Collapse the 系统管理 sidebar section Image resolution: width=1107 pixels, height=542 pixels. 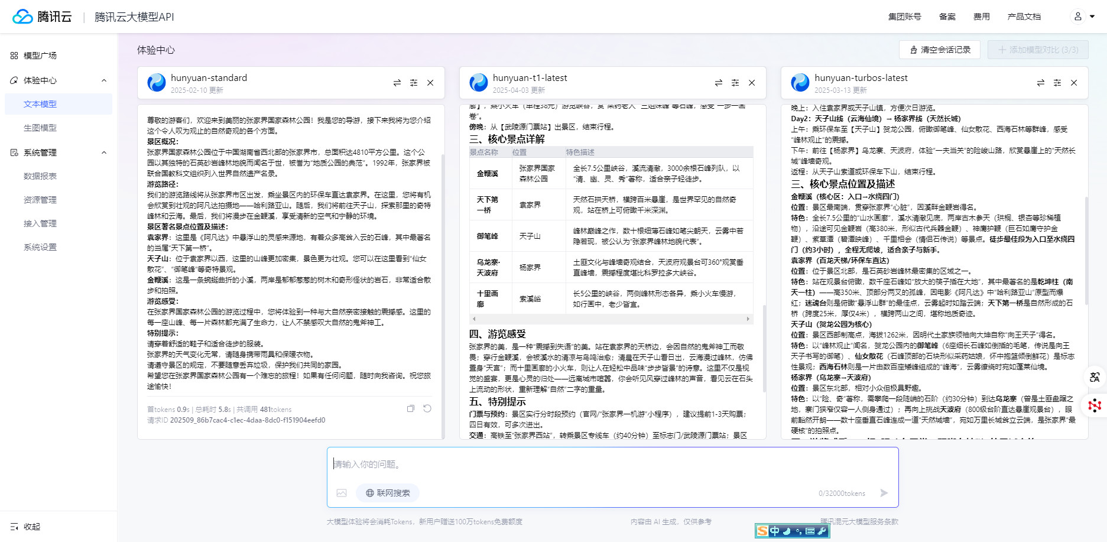tap(104, 152)
